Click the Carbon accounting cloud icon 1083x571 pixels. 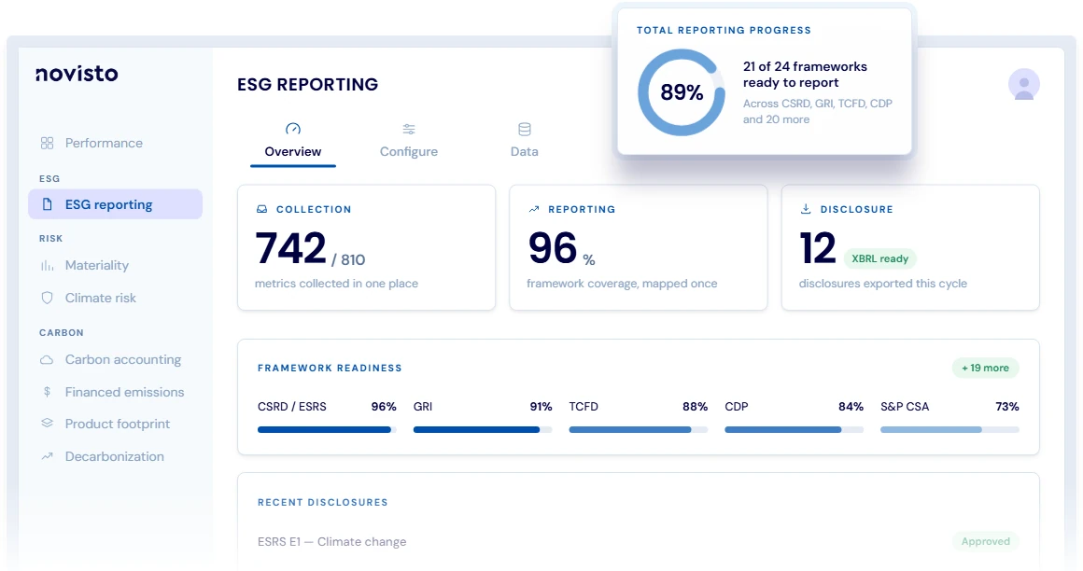click(x=47, y=360)
